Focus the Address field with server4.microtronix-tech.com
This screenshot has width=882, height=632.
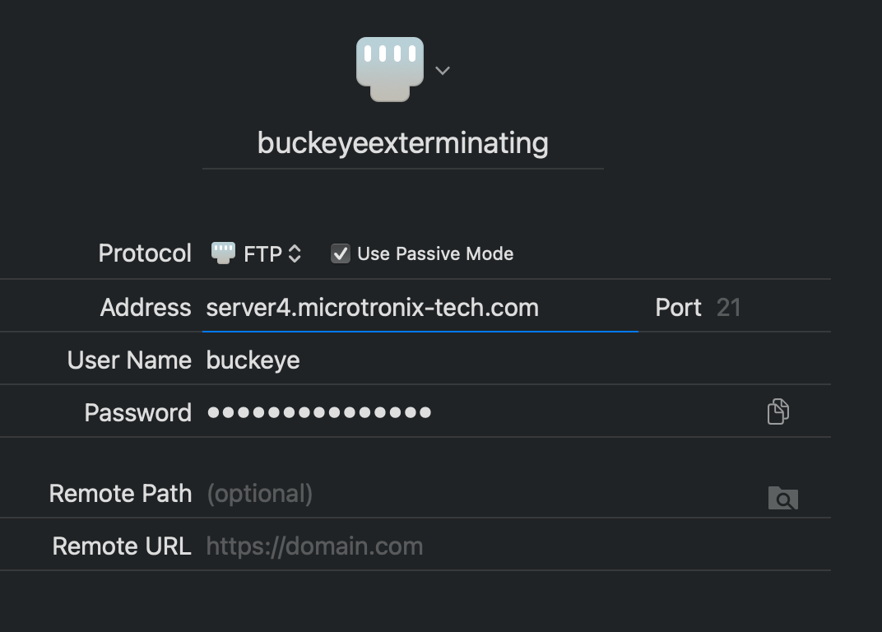420,308
